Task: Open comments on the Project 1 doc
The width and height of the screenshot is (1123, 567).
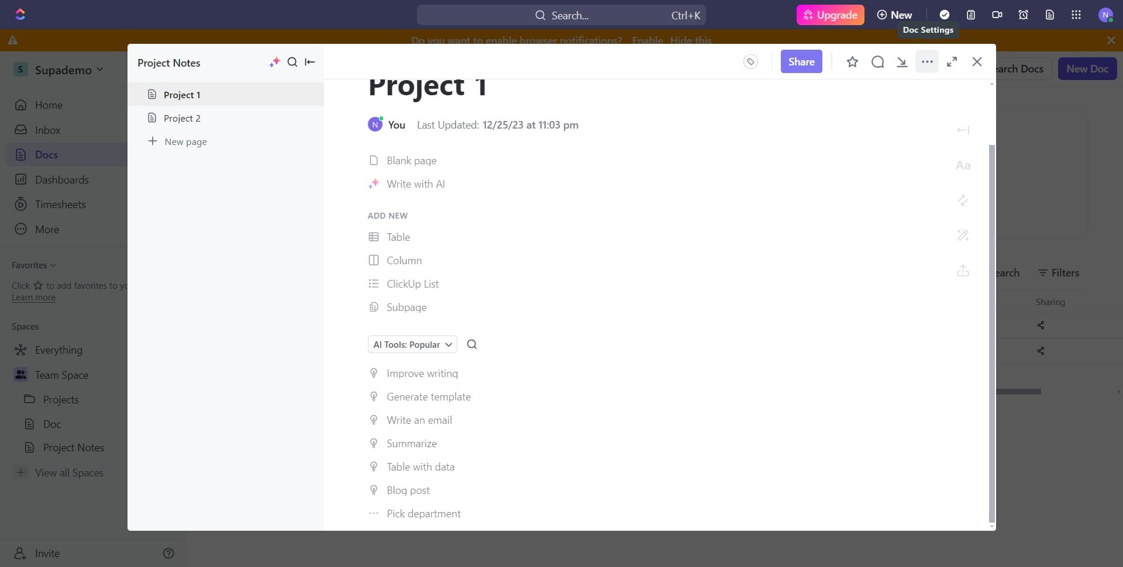Action: (878, 61)
